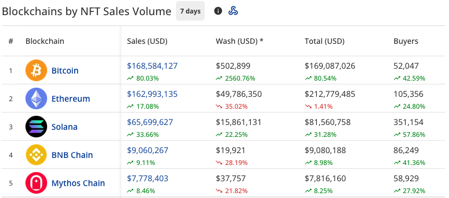Screen dimensions: 449x198
Task: Click the Solana logo icon
Action: [36, 127]
